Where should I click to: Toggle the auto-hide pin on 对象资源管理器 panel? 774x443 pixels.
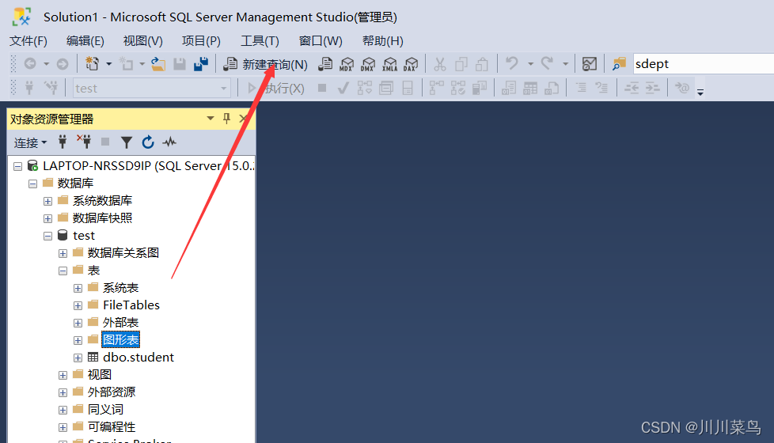tap(226, 119)
